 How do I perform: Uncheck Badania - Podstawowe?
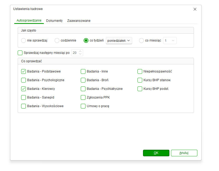coord(23,71)
